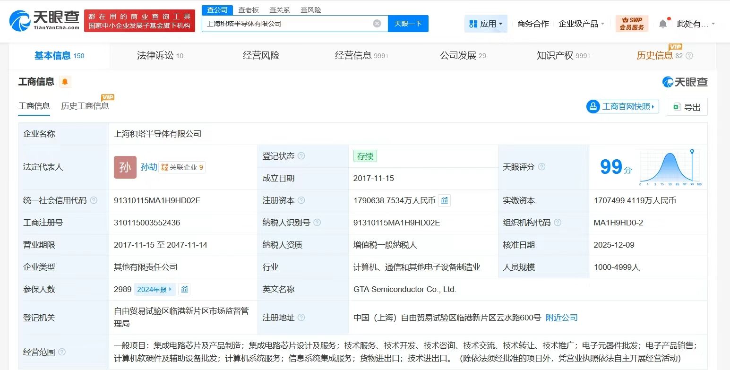Clear the search box with X icon

click(377, 24)
